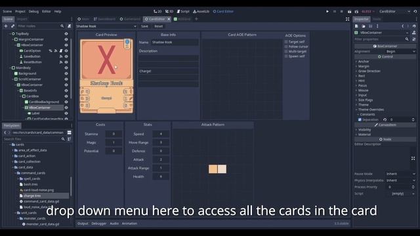This screenshot has width=420, height=236.
Task: Go back in FileSystem path history
Action: [5, 132]
